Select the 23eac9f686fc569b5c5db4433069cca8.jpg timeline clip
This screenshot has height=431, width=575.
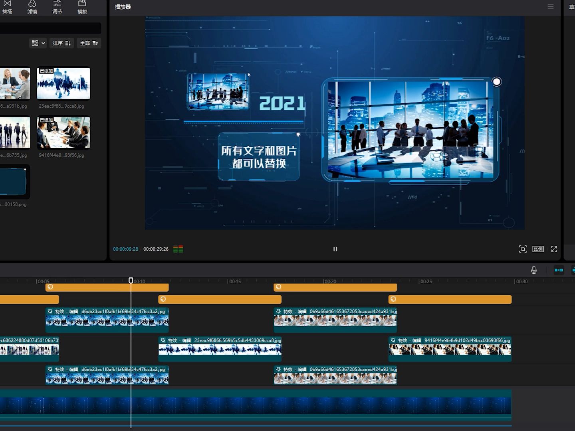(x=220, y=349)
